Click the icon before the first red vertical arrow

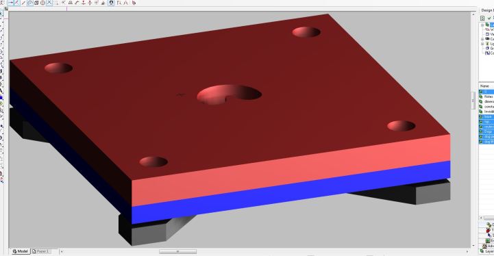click(77, 3)
